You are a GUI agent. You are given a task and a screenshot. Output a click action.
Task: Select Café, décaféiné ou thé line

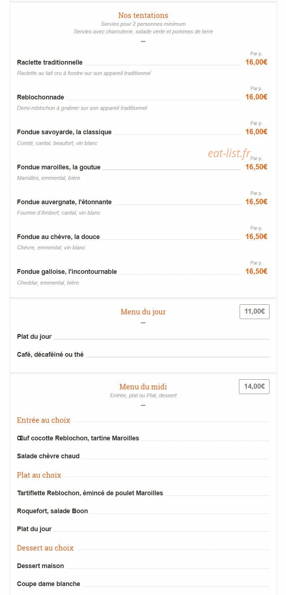(x=50, y=355)
